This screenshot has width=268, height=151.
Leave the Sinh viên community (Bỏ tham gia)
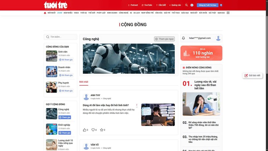point(66,60)
